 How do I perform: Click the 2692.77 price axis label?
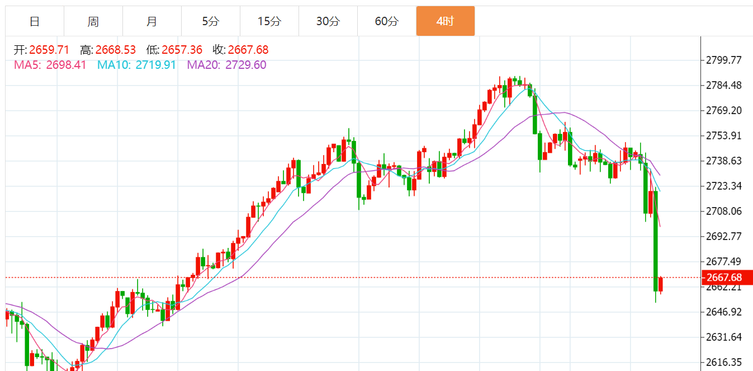[724, 236]
